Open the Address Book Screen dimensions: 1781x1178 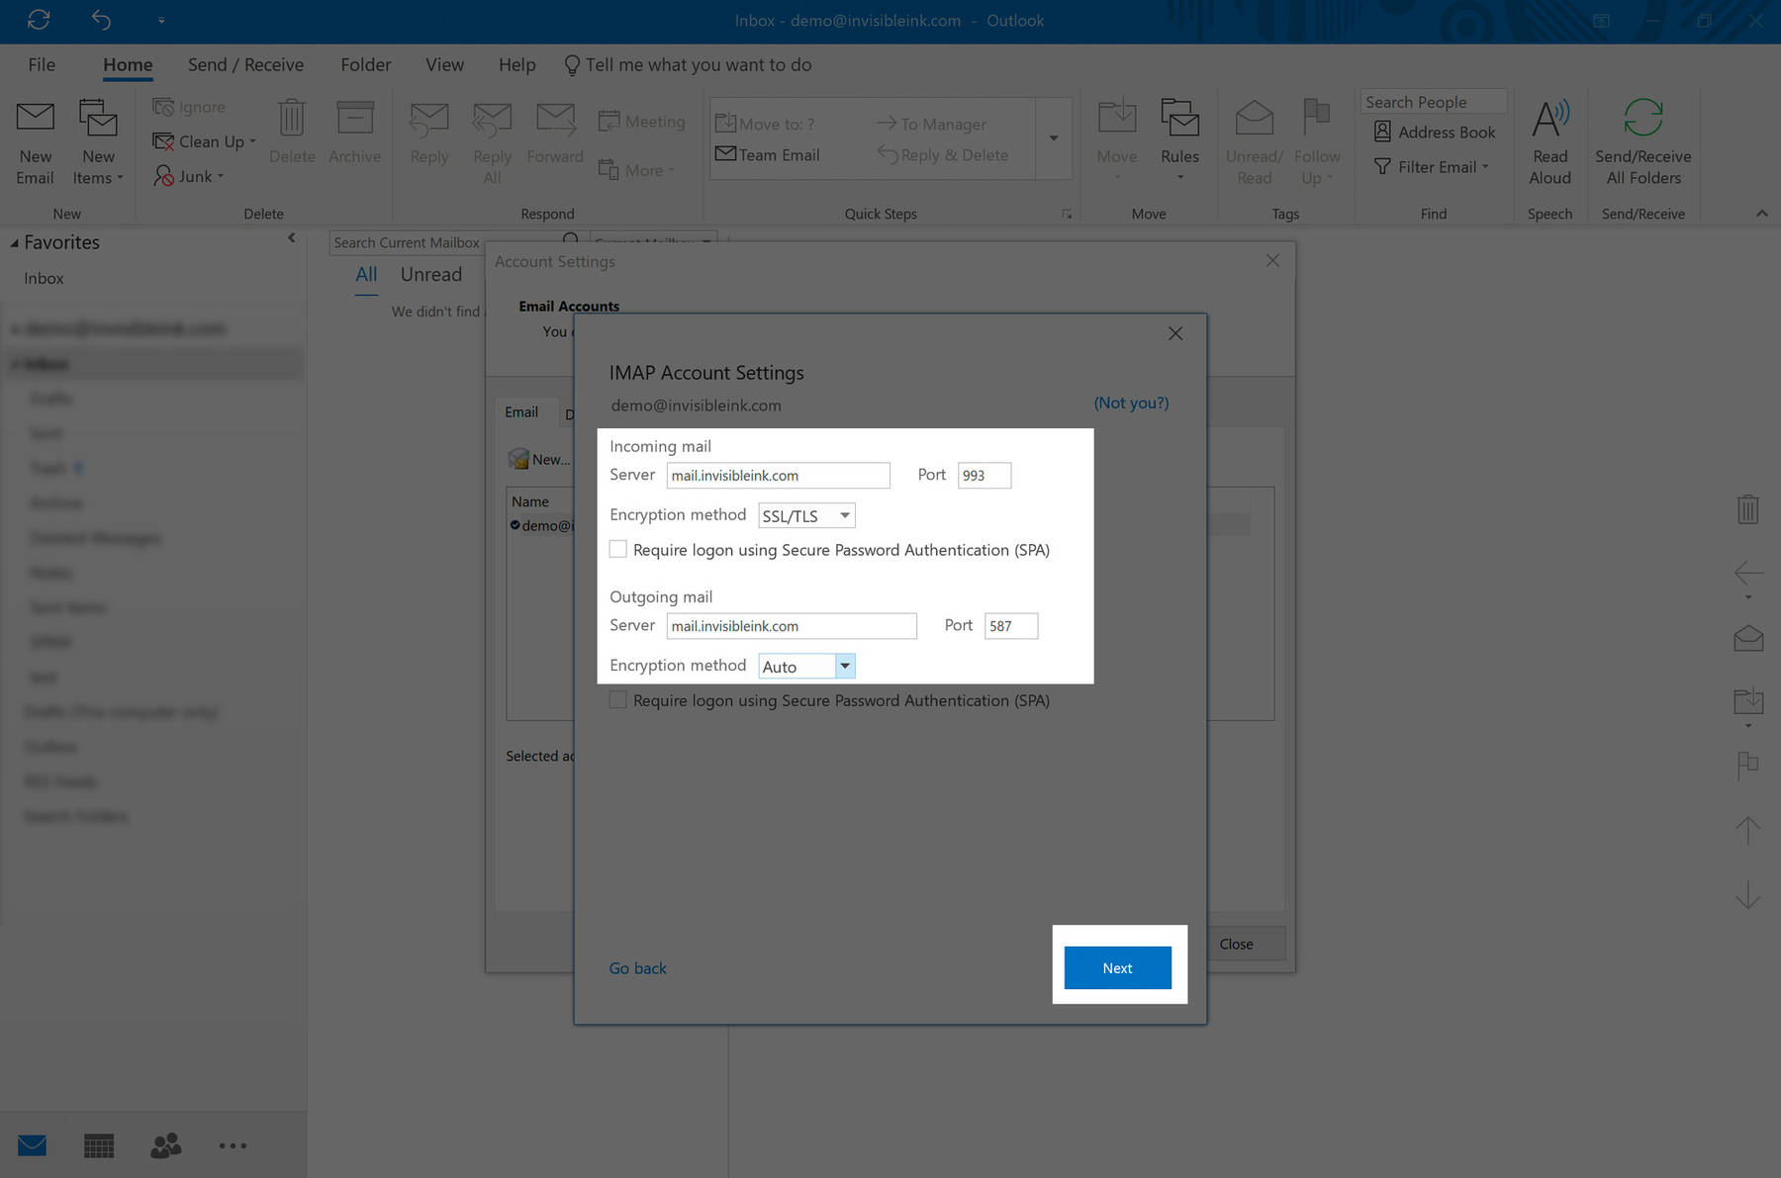tap(1435, 132)
